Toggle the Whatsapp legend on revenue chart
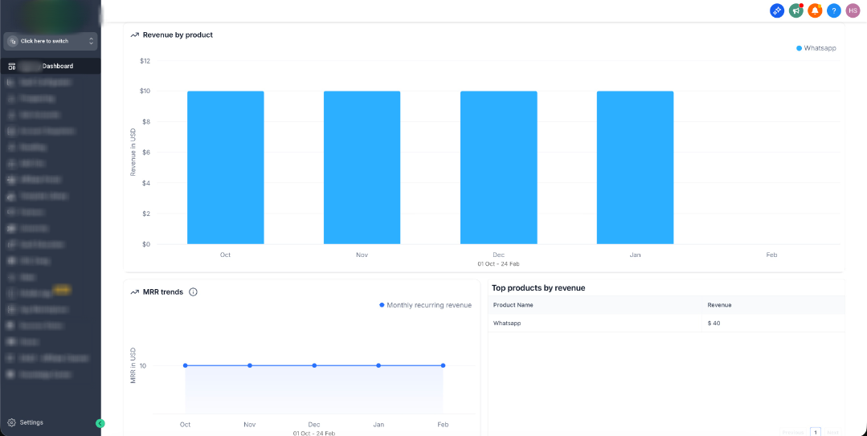 coord(816,48)
